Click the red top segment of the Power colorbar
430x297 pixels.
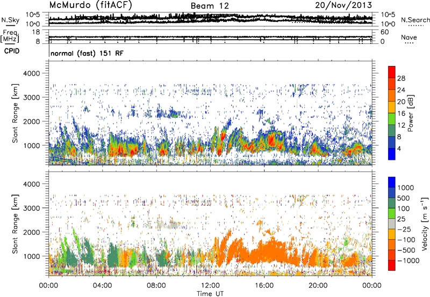(392, 72)
